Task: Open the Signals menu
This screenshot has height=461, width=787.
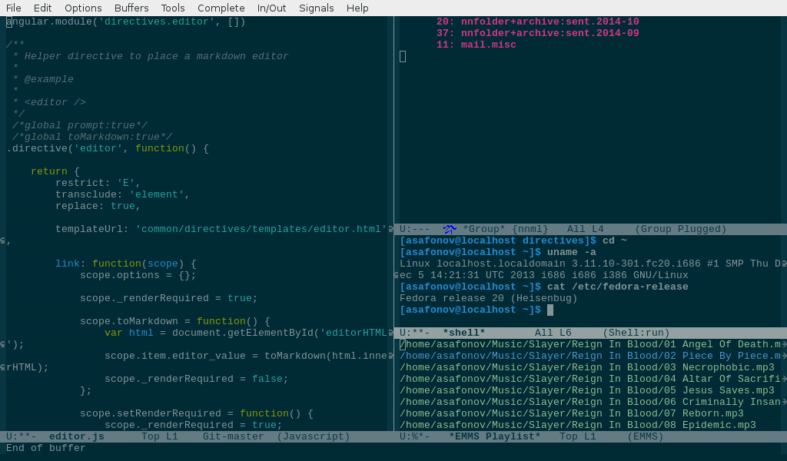Action: click(317, 8)
